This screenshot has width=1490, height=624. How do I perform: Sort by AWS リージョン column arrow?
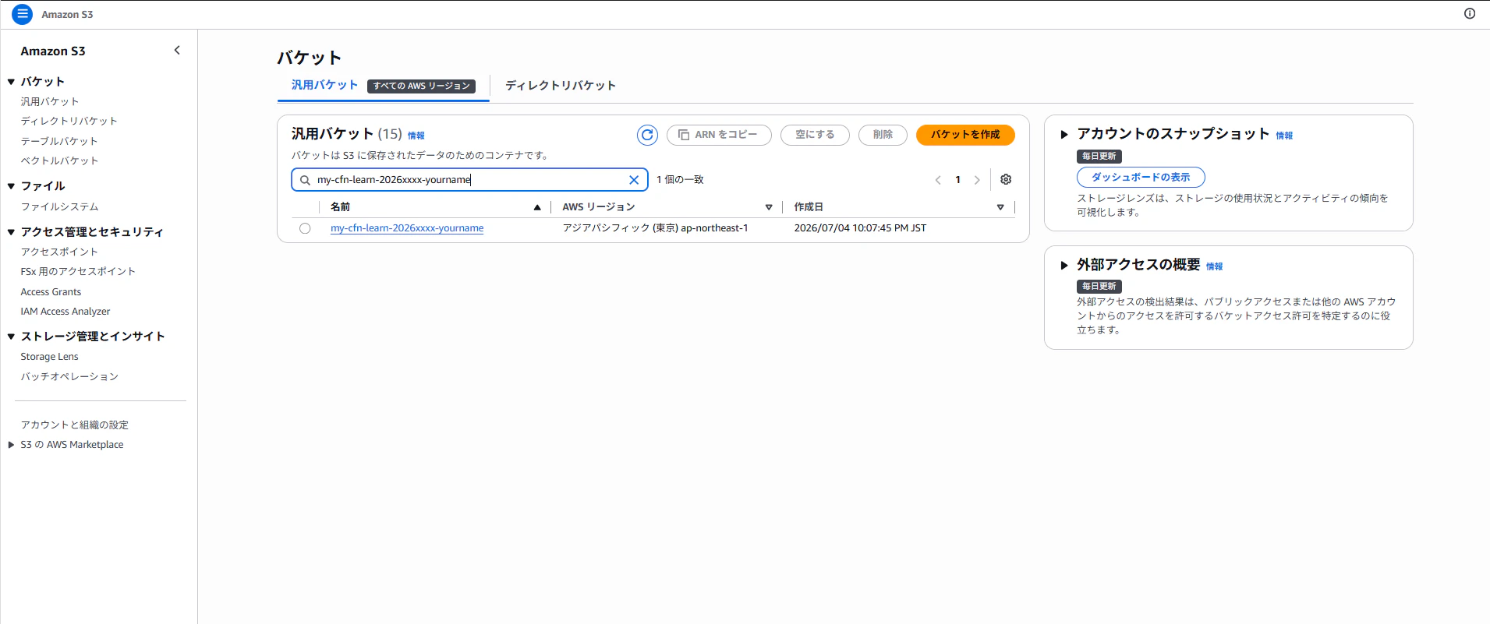769,207
